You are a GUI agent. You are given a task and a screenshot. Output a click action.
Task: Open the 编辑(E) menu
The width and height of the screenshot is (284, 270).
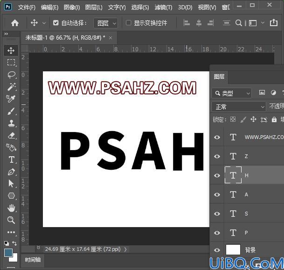coord(49,7)
